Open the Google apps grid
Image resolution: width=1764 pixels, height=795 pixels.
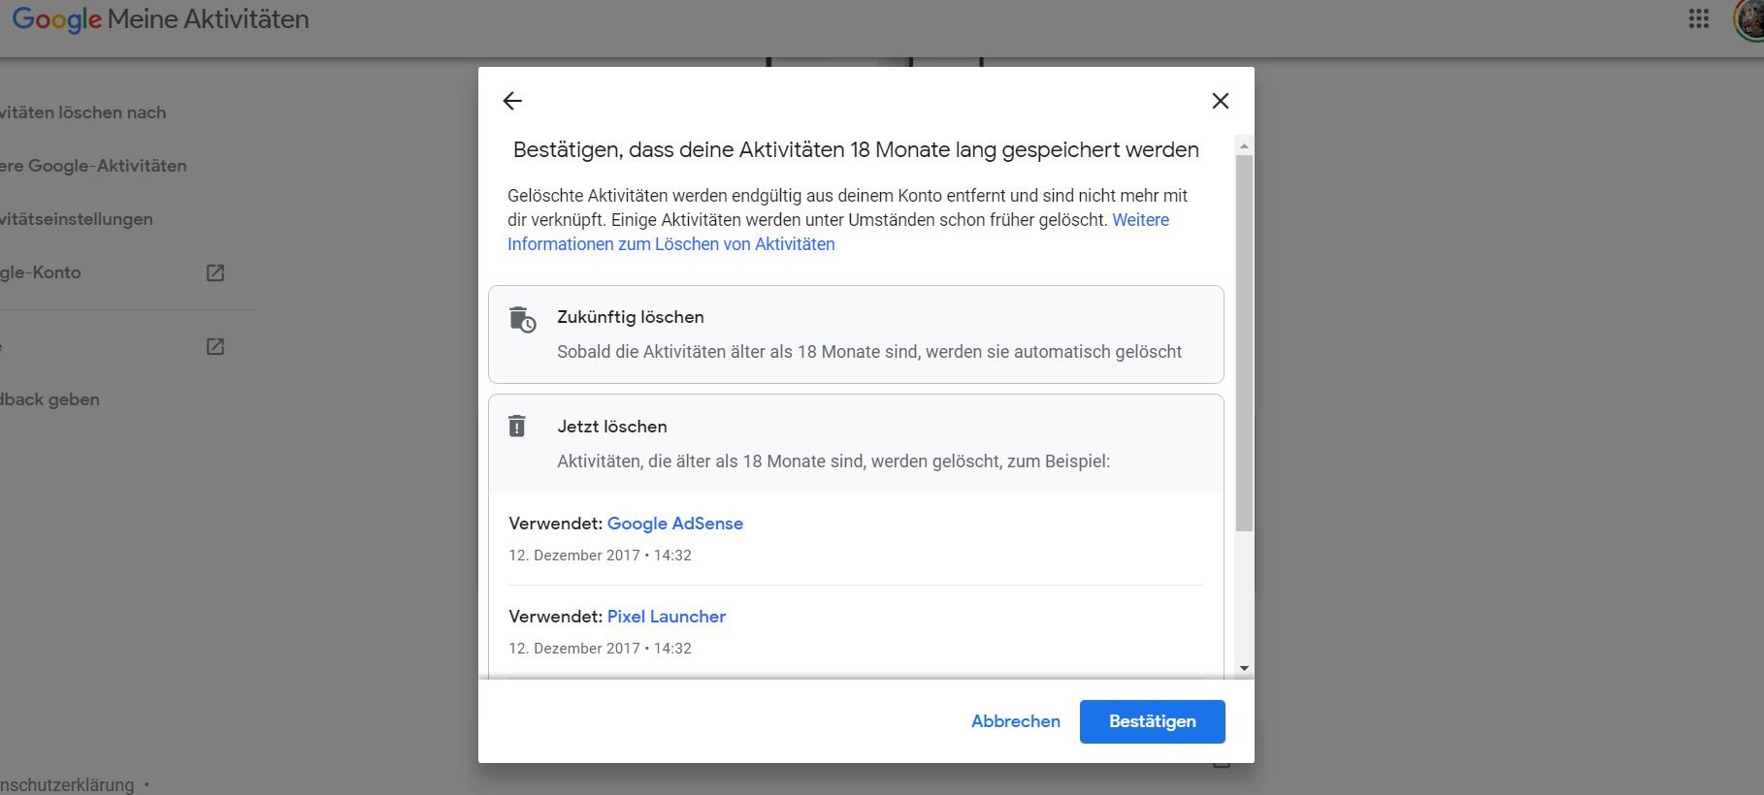click(x=1698, y=19)
